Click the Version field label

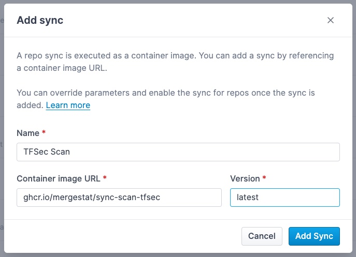click(245, 178)
